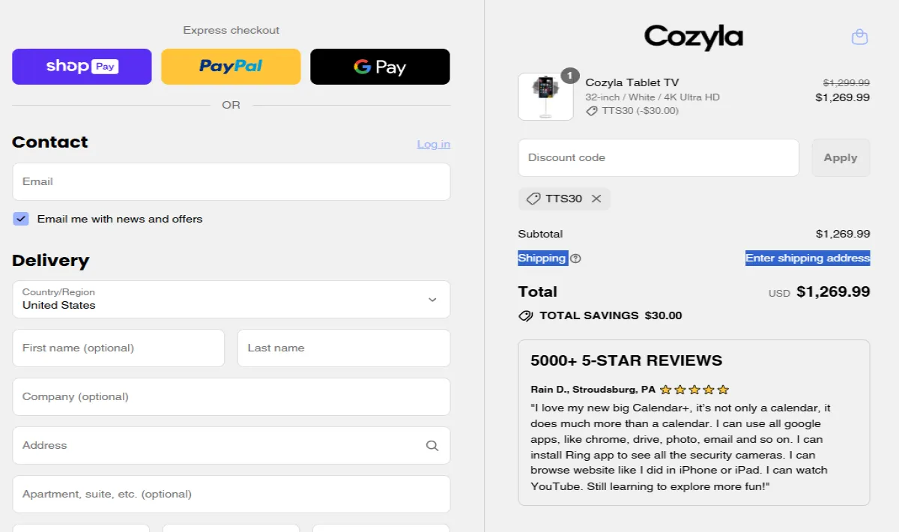Check out using Google Pay
This screenshot has width=899, height=532.
point(380,67)
